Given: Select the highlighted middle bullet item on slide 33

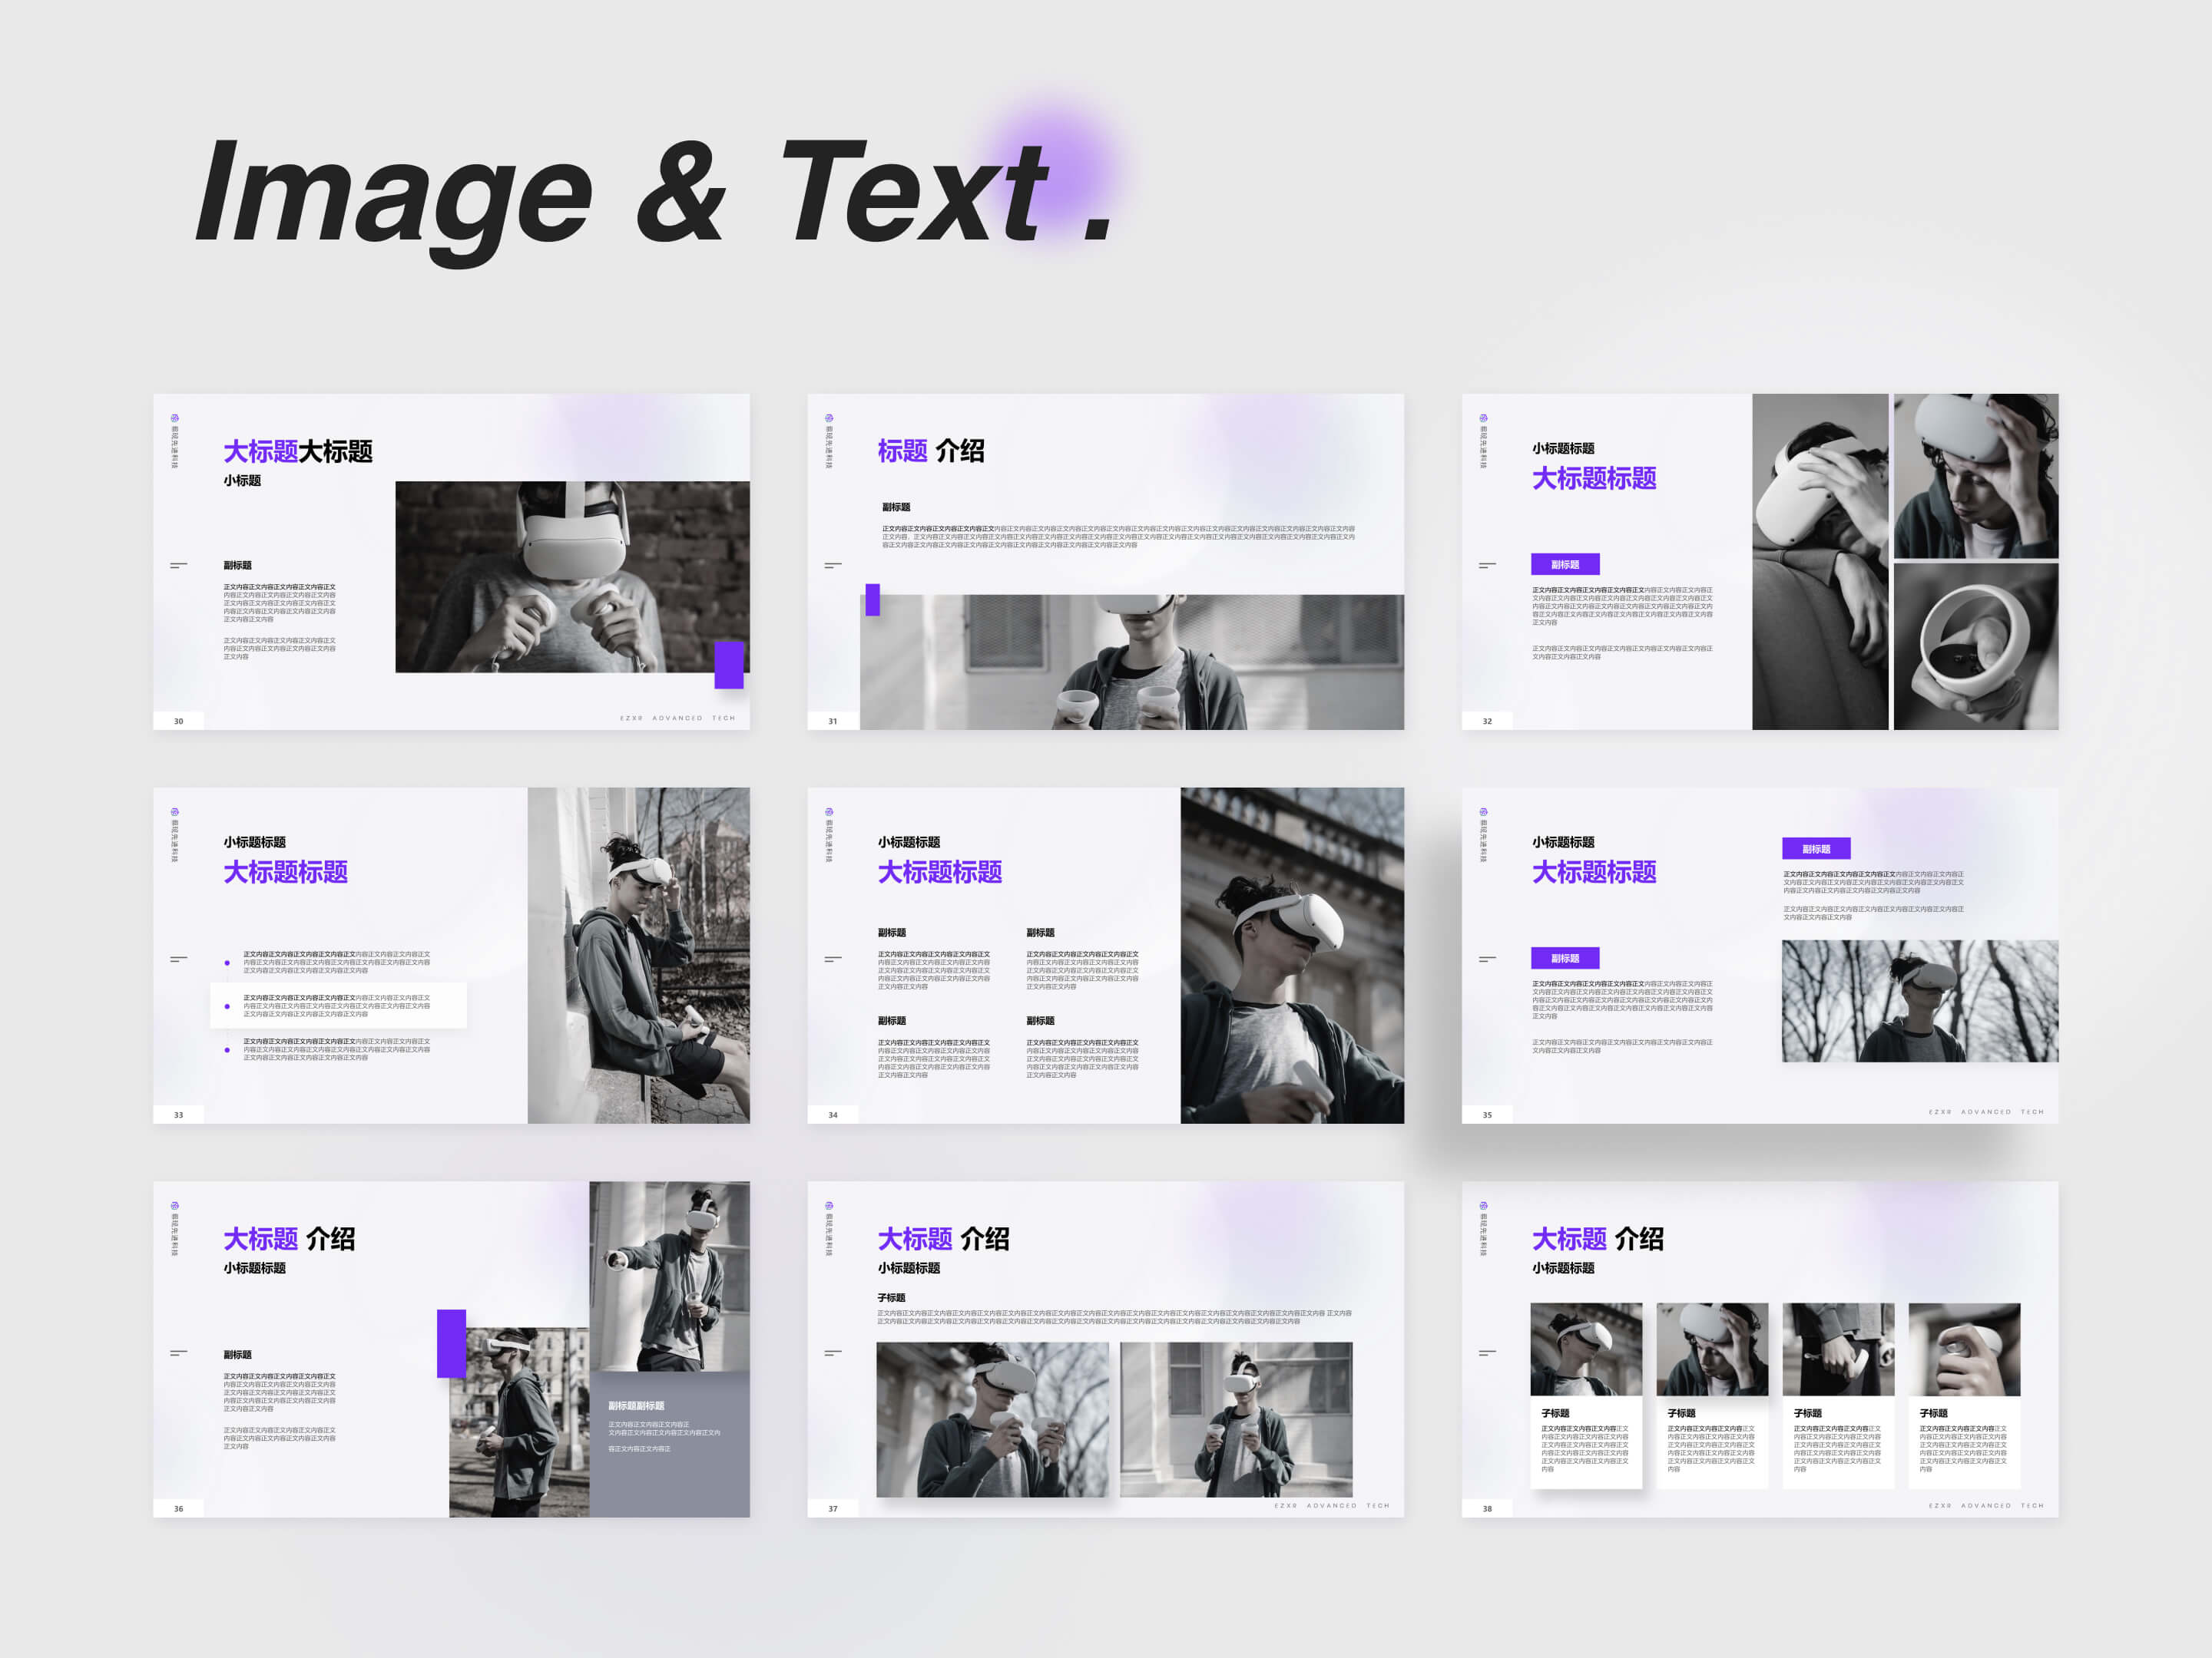Looking at the screenshot, I should 338,1006.
